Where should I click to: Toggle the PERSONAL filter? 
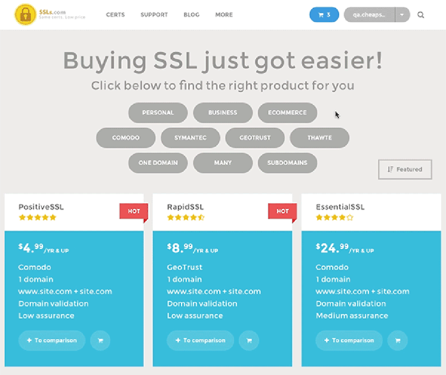pos(158,112)
